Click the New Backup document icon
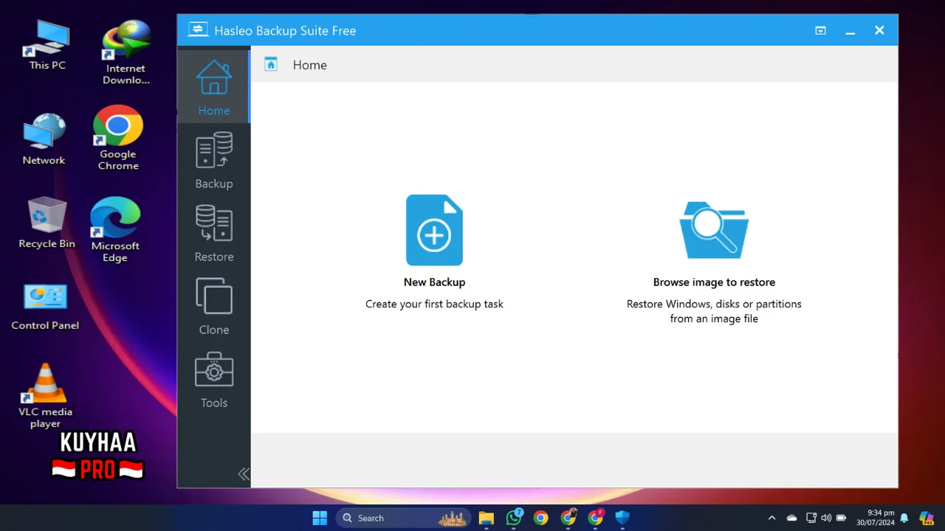The height and width of the screenshot is (531, 945). coord(434,230)
